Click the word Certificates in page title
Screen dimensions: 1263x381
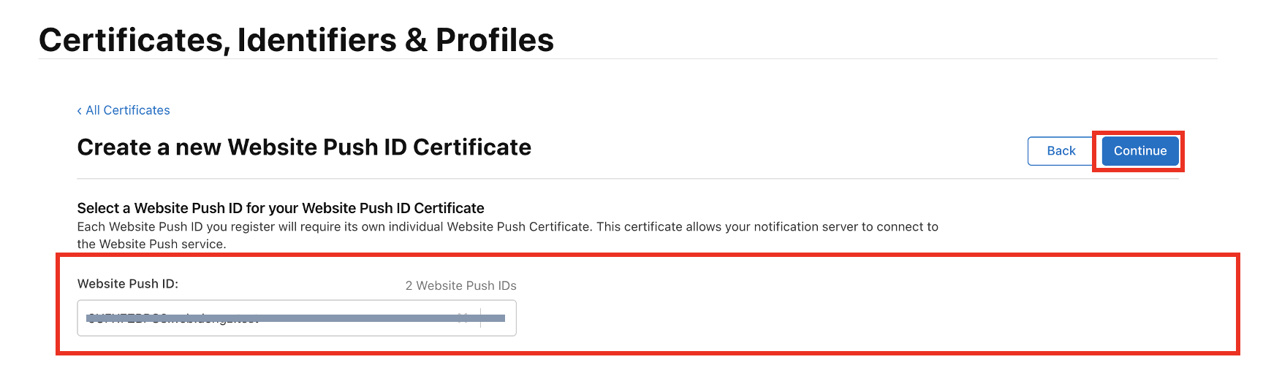(x=134, y=40)
